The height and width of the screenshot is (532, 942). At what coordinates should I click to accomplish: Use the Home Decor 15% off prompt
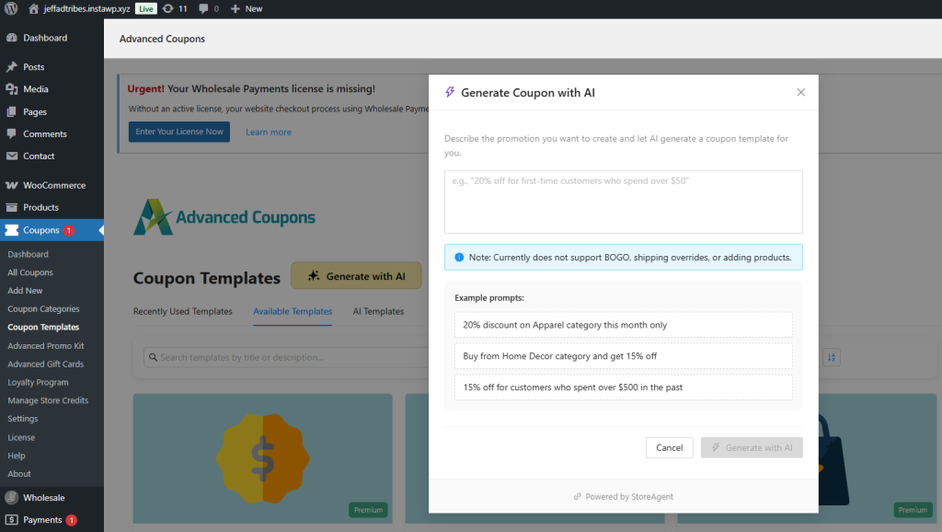624,356
